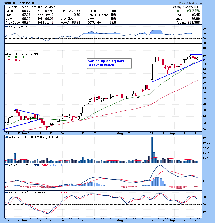215x223 pixels.
Task: Click the 12.5M volume axis label
Action: [x=207, y=138]
